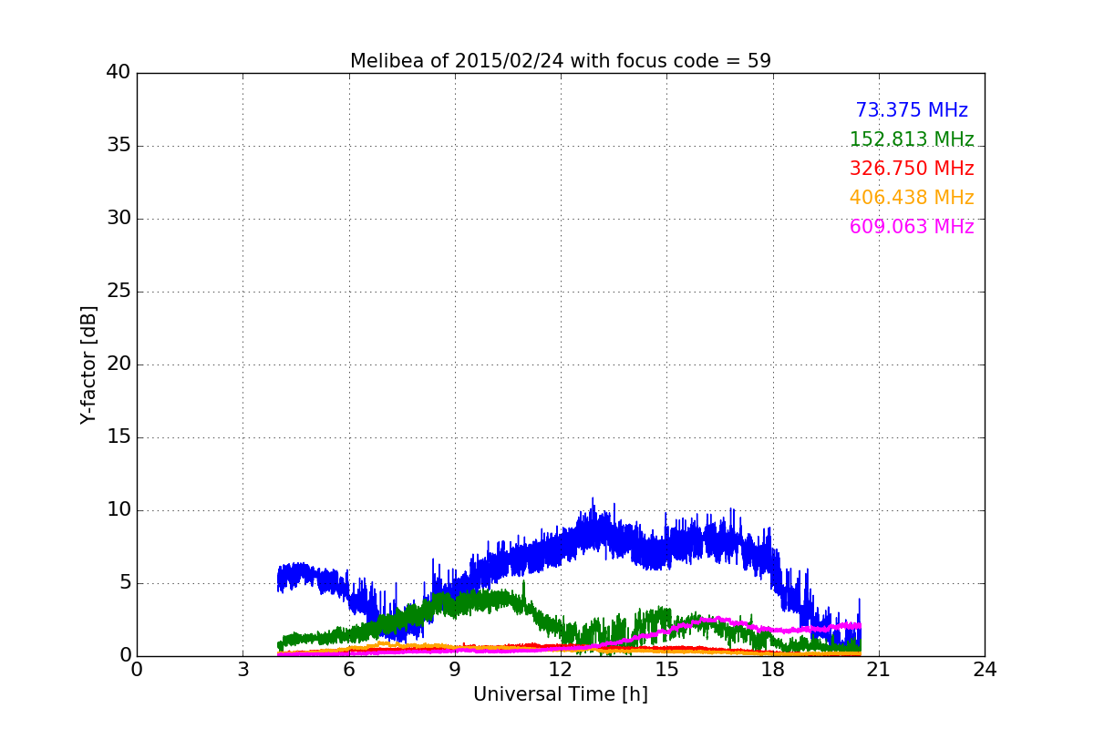Image resolution: width=1094 pixels, height=729 pixels.
Task: Click the y-axis tick value 15
Action: point(119,437)
